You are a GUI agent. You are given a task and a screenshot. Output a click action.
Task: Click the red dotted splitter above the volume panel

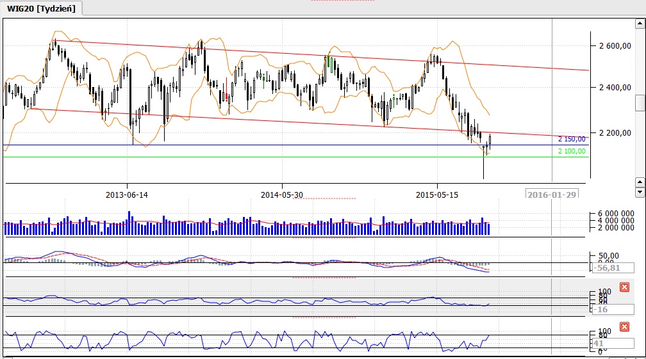(x=324, y=198)
